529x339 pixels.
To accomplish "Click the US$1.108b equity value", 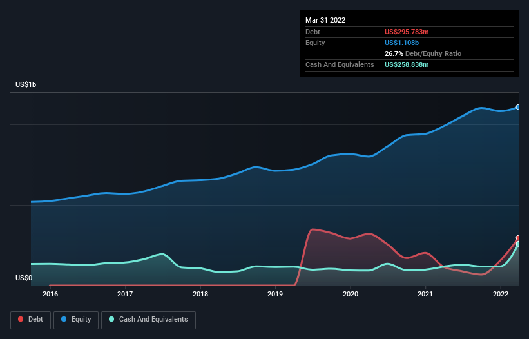I will pyautogui.click(x=401, y=43).
